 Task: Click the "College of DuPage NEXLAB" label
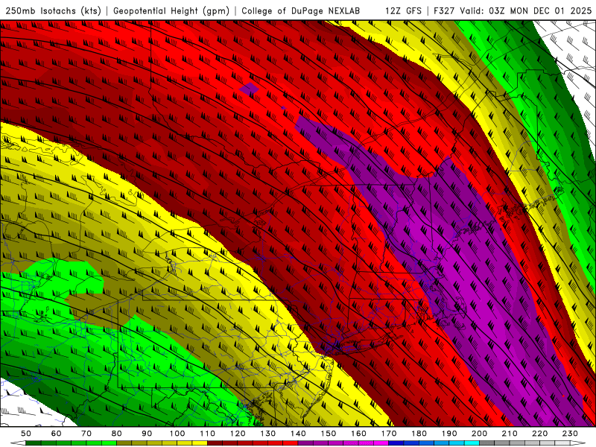click(x=301, y=10)
